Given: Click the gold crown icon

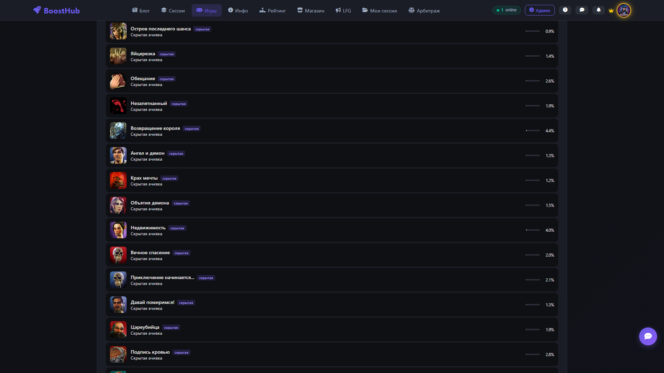Looking at the screenshot, I should click(611, 10).
